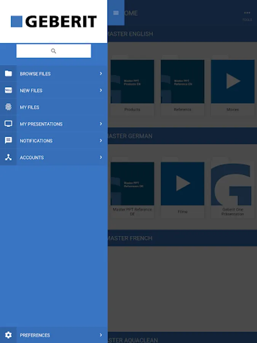Open the Notifications menu entry
This screenshot has height=343, width=257.
(36, 141)
